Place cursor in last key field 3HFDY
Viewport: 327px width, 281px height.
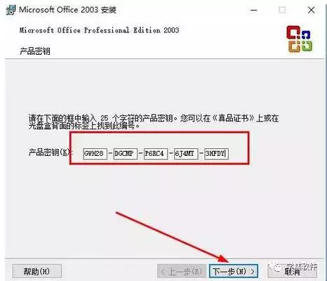point(216,154)
